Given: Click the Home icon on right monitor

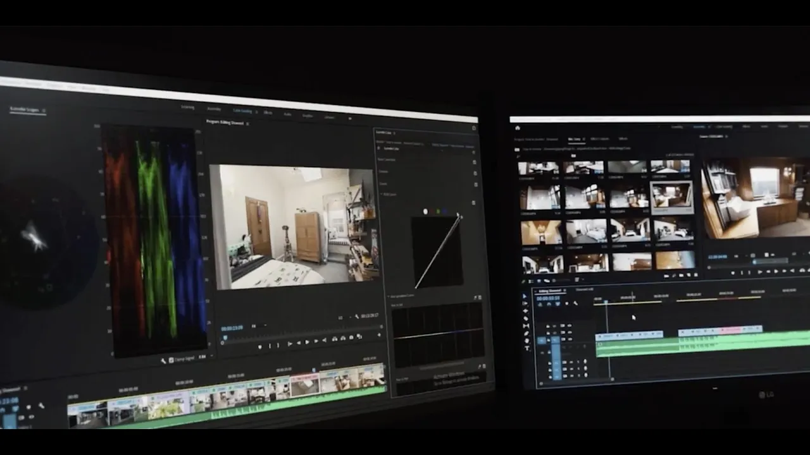Looking at the screenshot, I should (518, 128).
